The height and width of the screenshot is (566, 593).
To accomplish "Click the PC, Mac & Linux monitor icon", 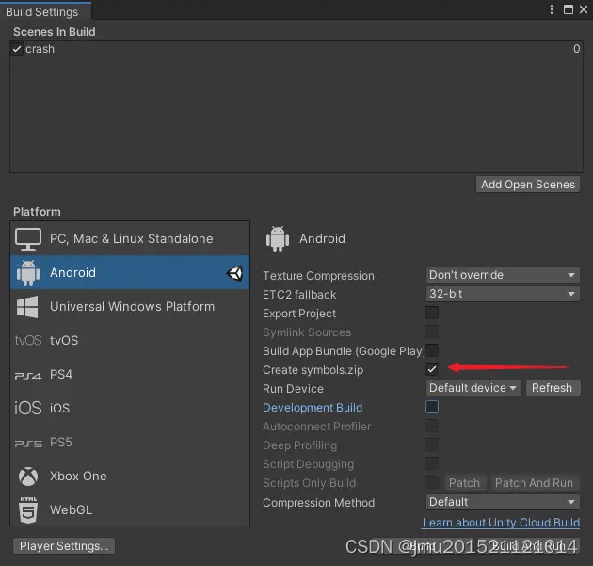I will point(28,239).
